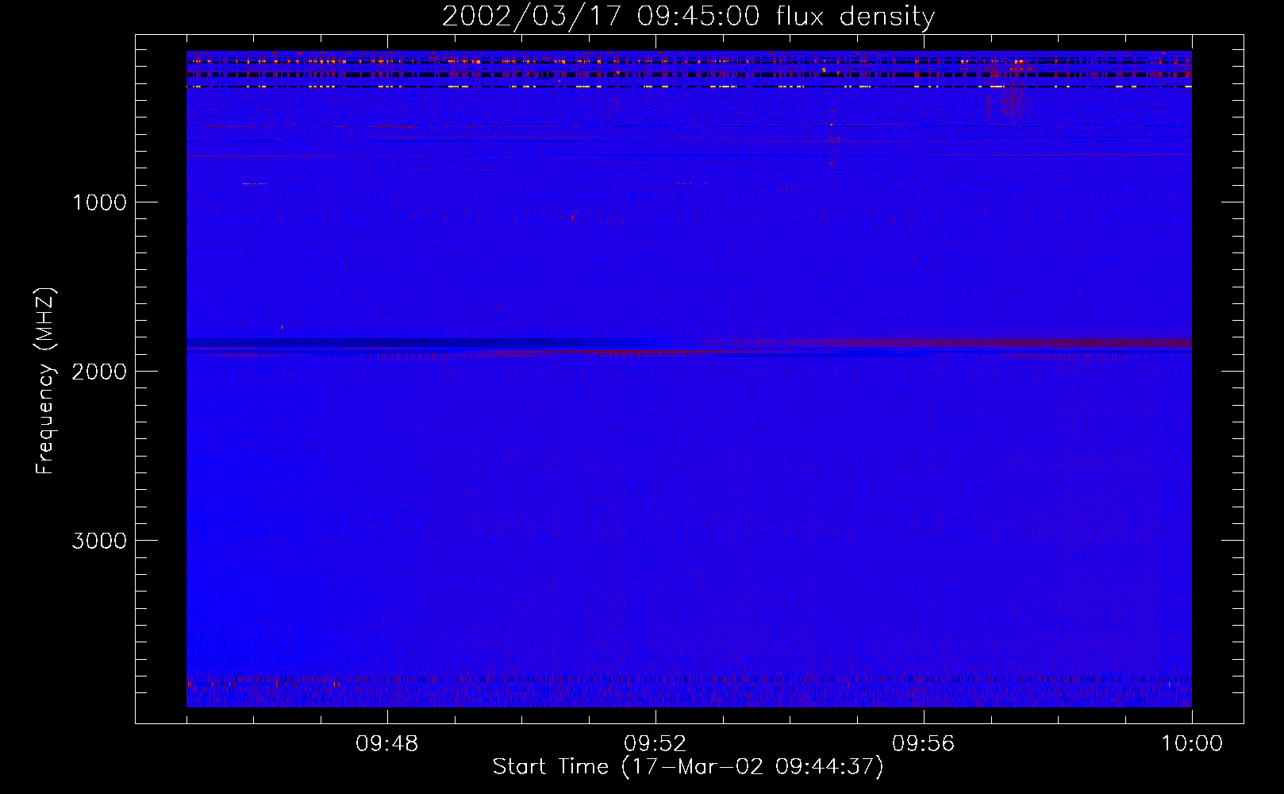Click the plot title '2002/03/17 09:45:00 flux density'

[x=688, y=16]
